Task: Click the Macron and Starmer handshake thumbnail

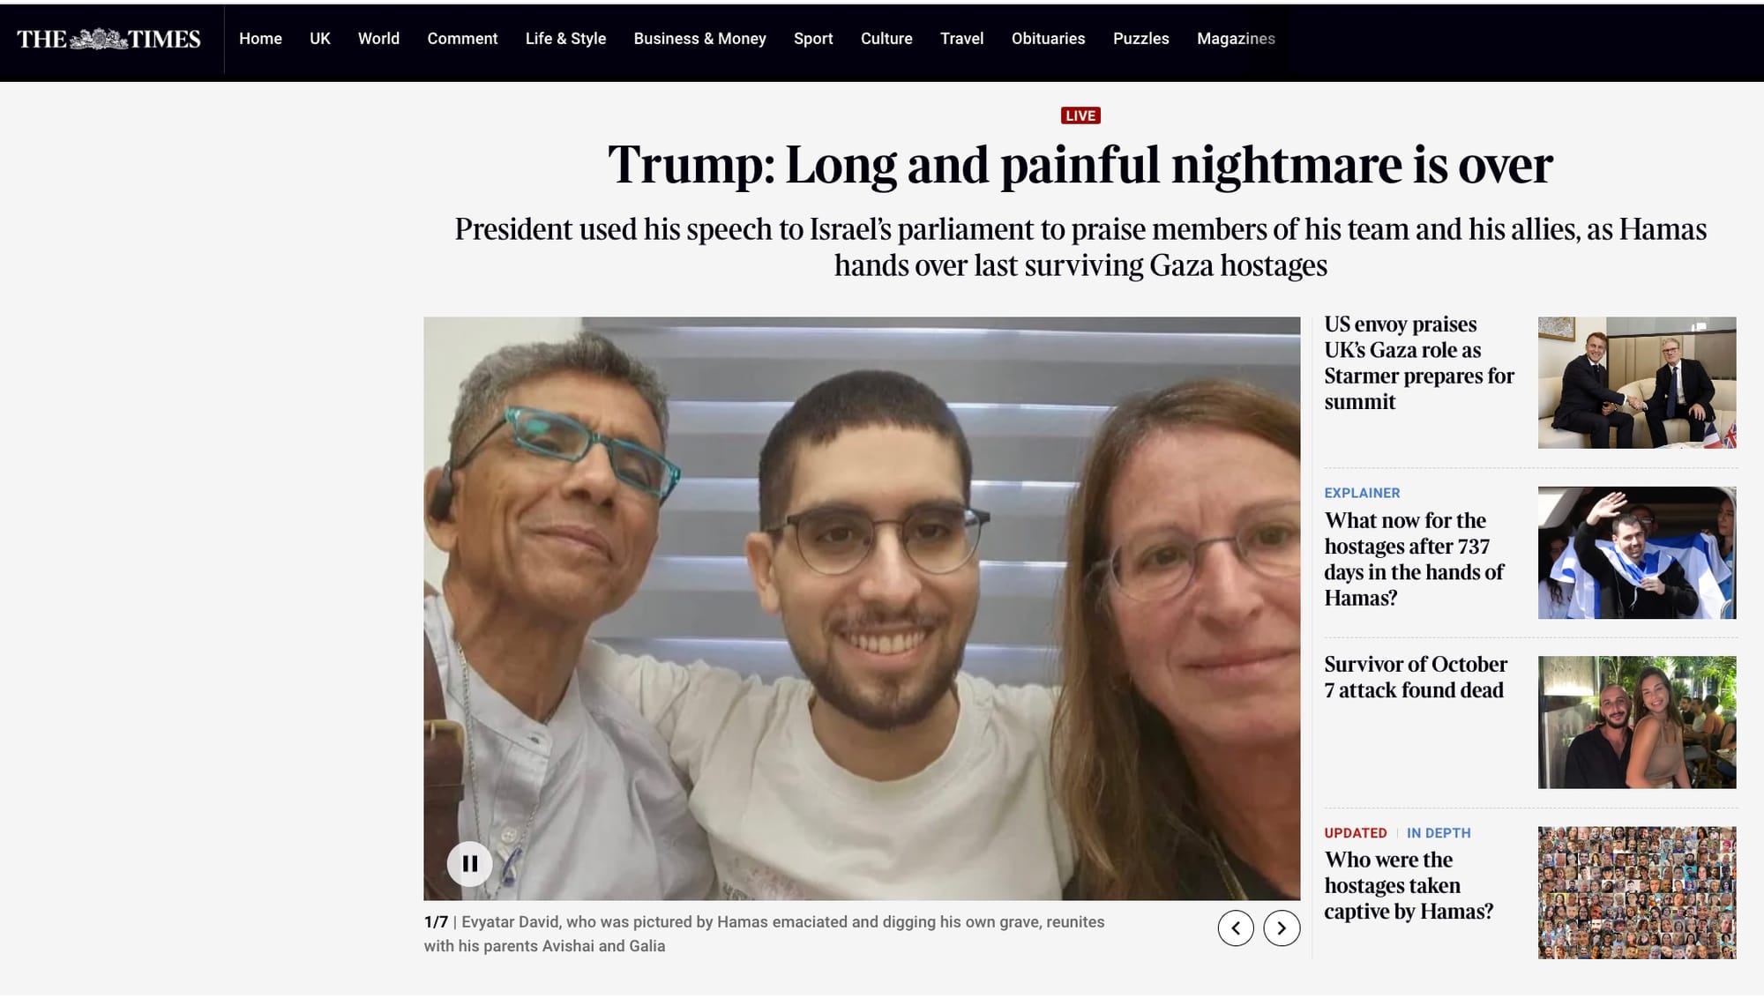Action: (x=1637, y=383)
